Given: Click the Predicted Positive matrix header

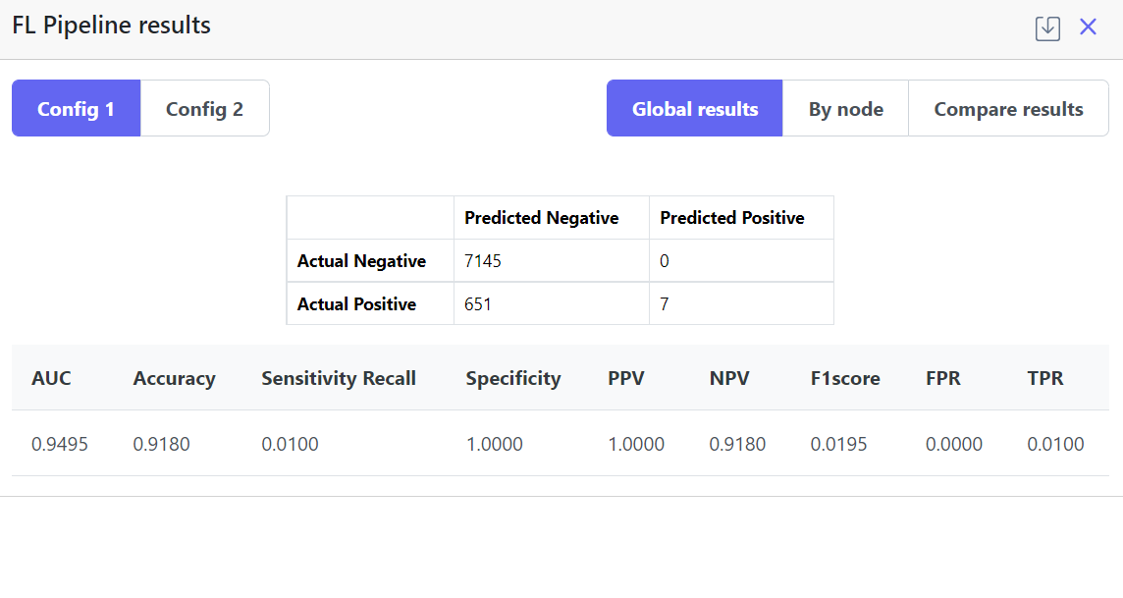Looking at the screenshot, I should (x=731, y=218).
